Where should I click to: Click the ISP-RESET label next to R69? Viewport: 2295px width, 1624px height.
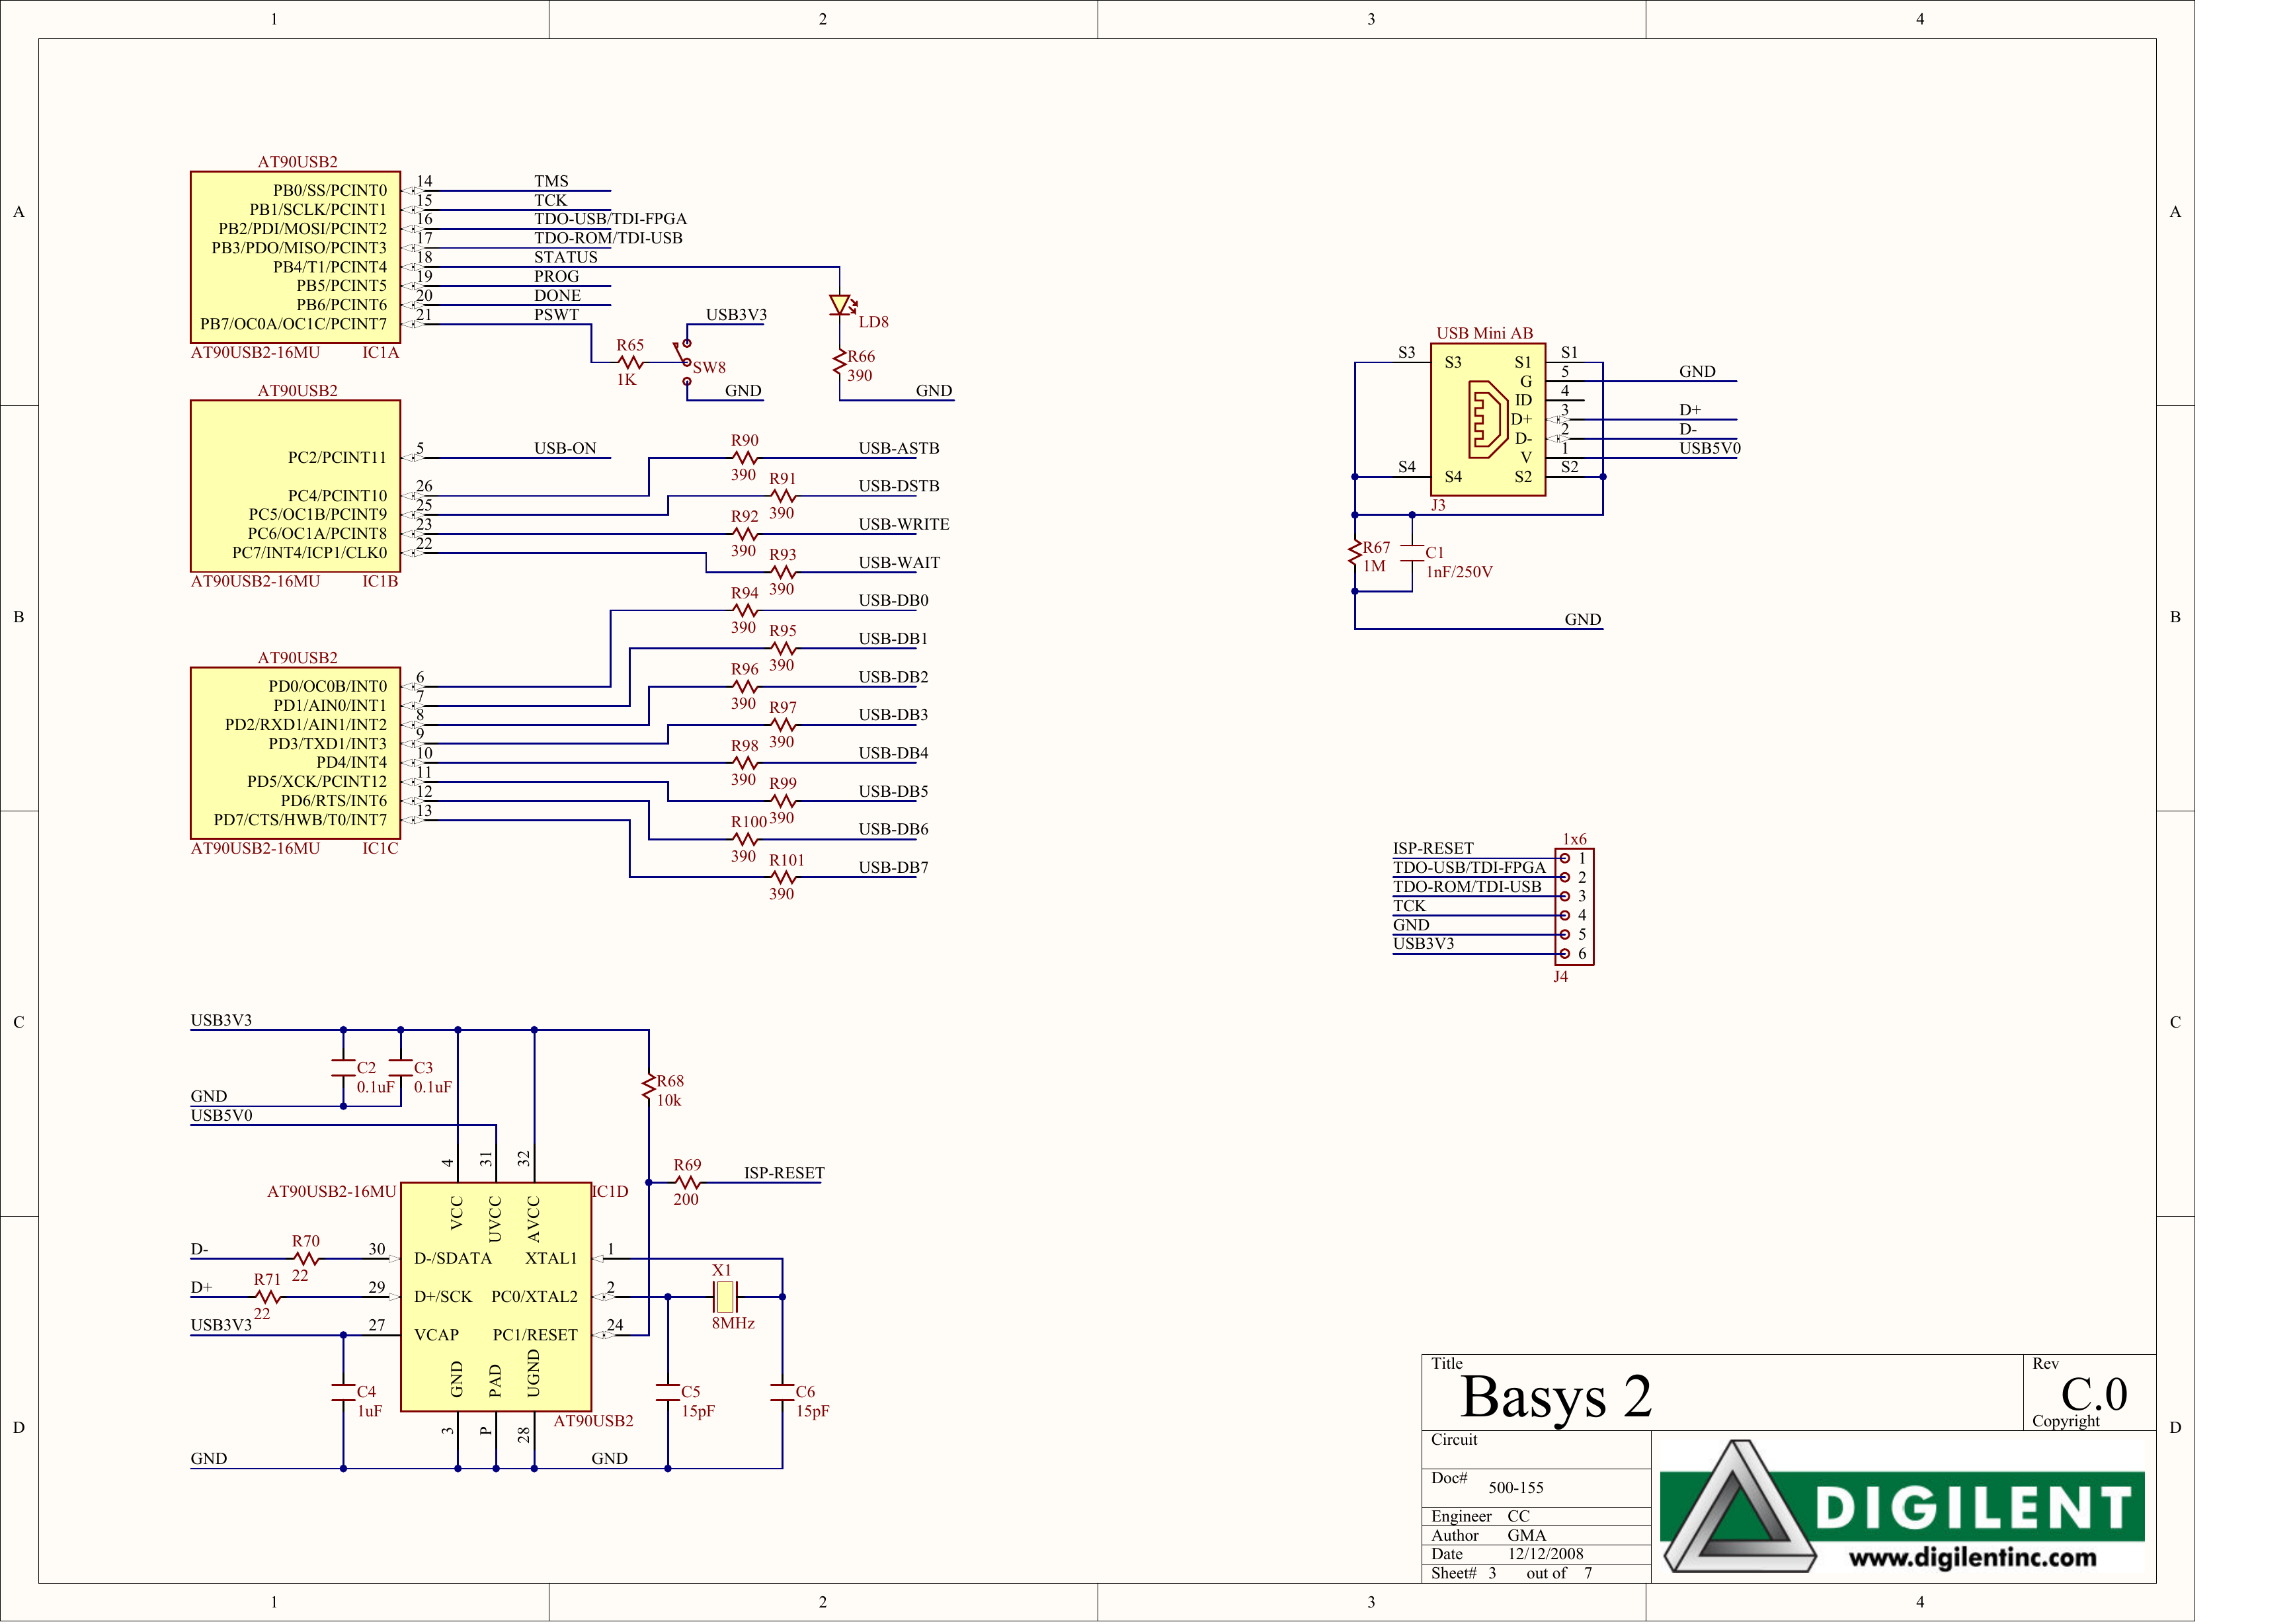[x=784, y=1173]
